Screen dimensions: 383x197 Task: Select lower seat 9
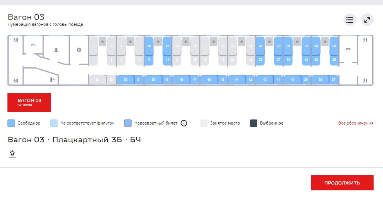[149, 60]
